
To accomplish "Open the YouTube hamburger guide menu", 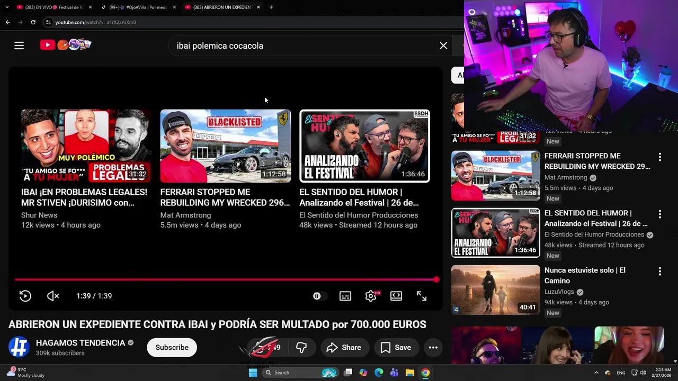I will (x=19, y=46).
